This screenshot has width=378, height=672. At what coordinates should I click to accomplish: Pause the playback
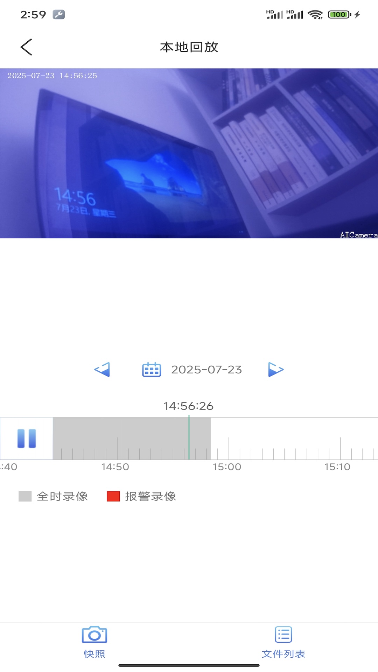[27, 438]
